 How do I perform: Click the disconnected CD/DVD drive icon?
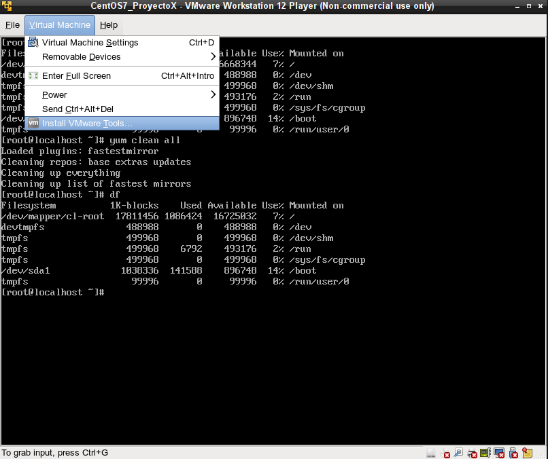pyautogui.click(x=445, y=453)
